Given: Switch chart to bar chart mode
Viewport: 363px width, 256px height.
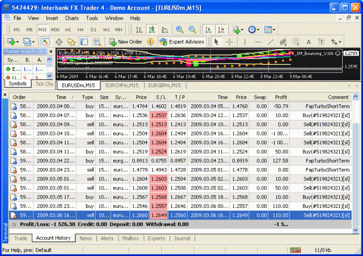Looking at the screenshot, I should 139,30.
